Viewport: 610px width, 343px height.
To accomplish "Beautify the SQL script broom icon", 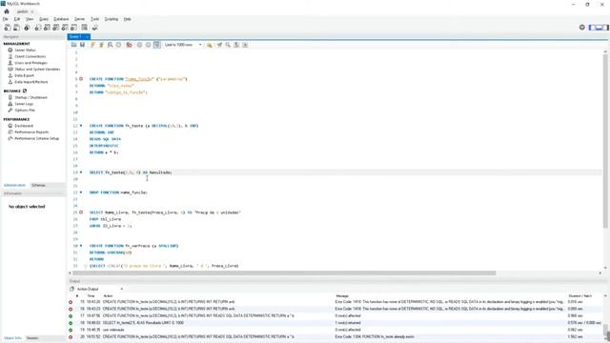I will point(219,45).
